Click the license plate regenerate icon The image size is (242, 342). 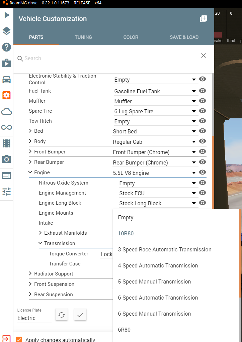pyautogui.click(x=62, y=315)
